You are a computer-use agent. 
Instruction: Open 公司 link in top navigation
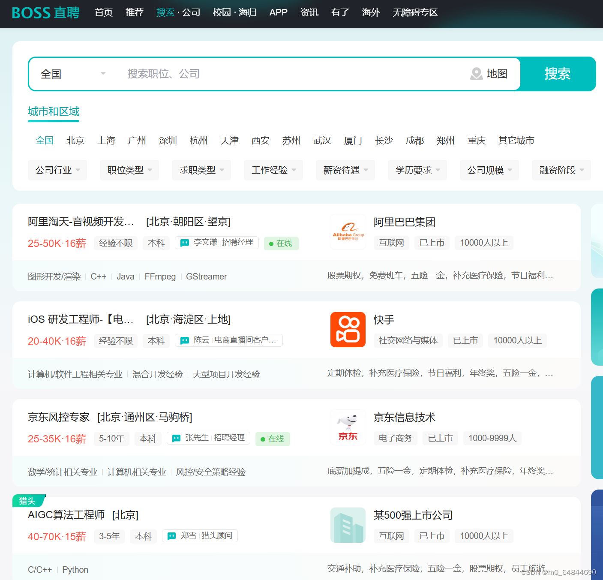(191, 12)
